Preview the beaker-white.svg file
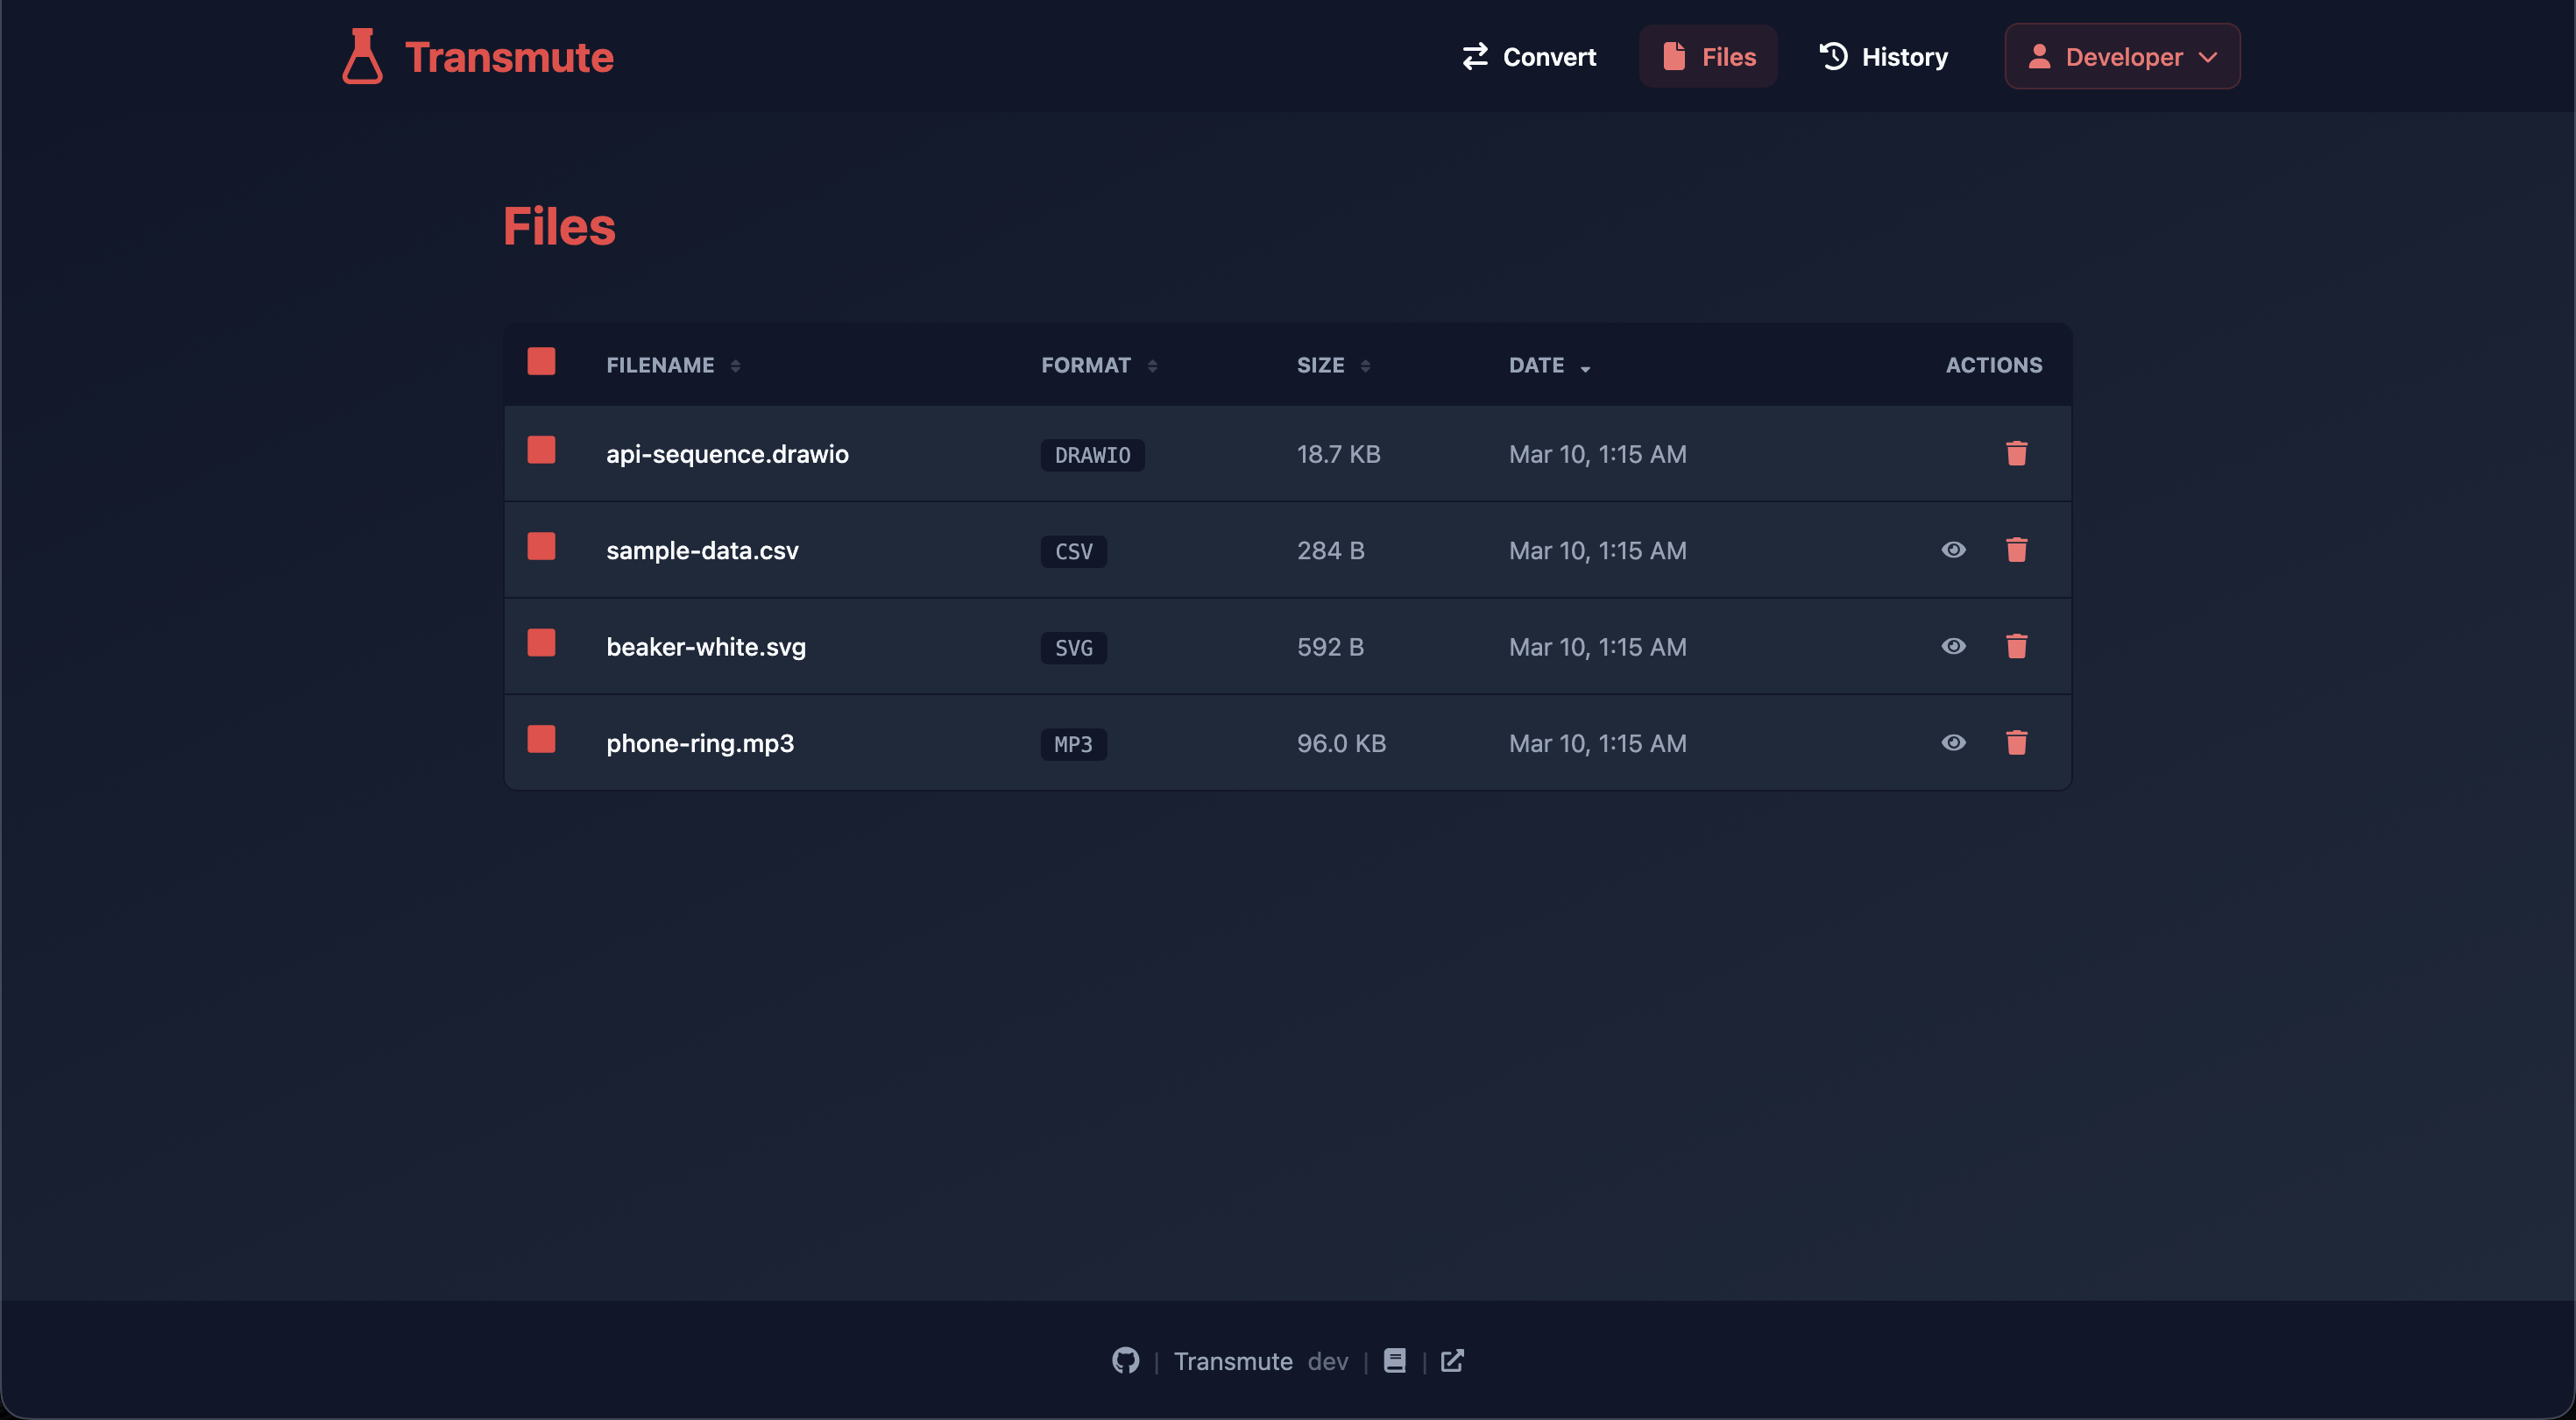 [x=1953, y=647]
